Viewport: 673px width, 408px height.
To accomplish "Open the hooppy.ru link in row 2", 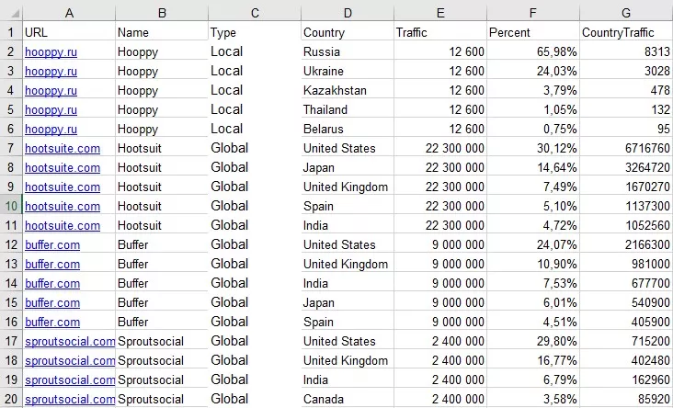I will [51, 52].
